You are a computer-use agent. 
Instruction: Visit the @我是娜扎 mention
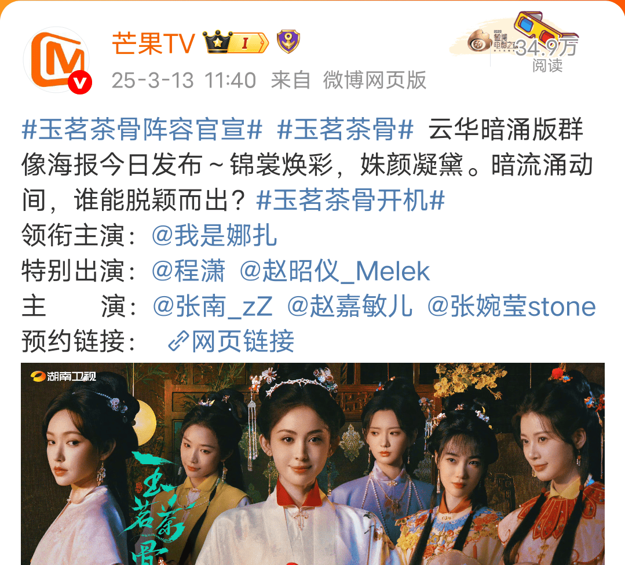point(214,235)
